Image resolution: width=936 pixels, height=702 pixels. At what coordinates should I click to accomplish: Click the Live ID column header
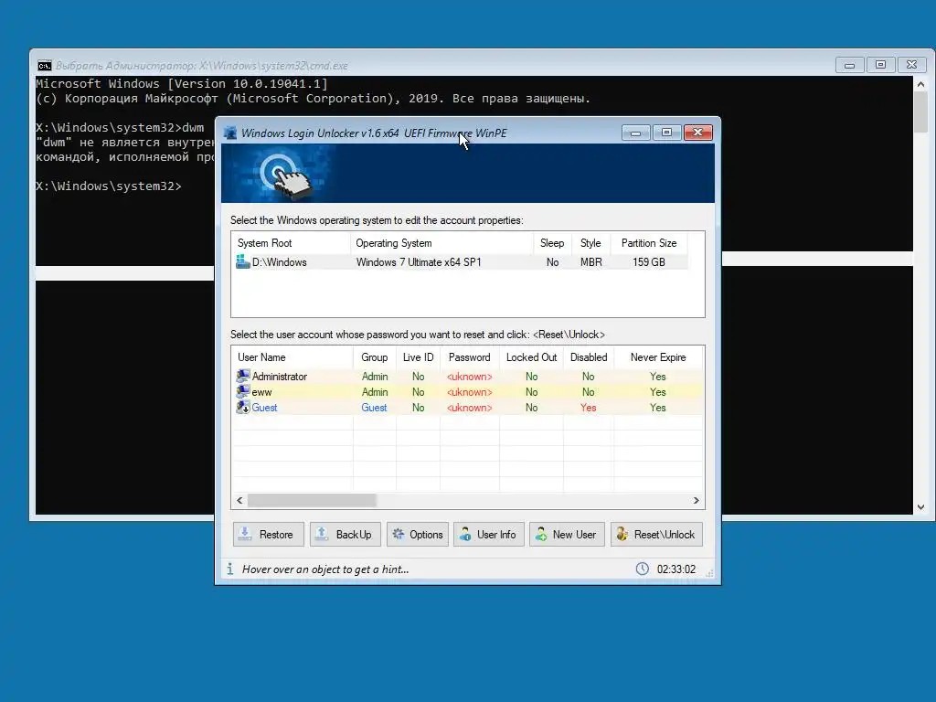[x=418, y=357]
